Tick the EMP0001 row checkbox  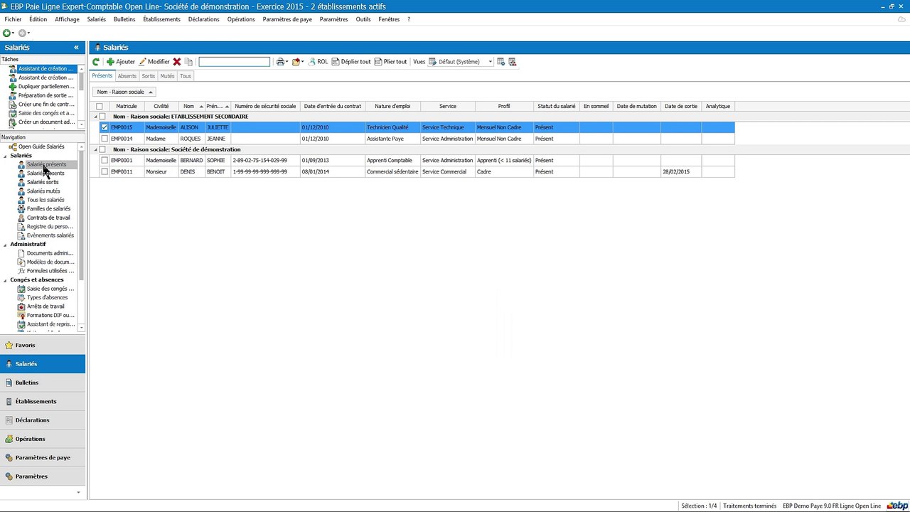(105, 161)
